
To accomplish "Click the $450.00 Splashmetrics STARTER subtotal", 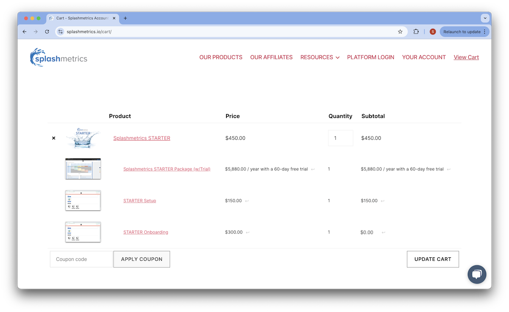I will 371,138.
